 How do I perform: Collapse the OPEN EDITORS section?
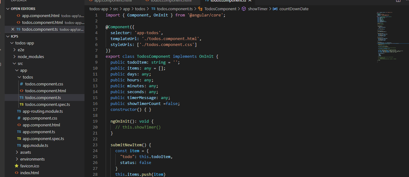click(8, 9)
